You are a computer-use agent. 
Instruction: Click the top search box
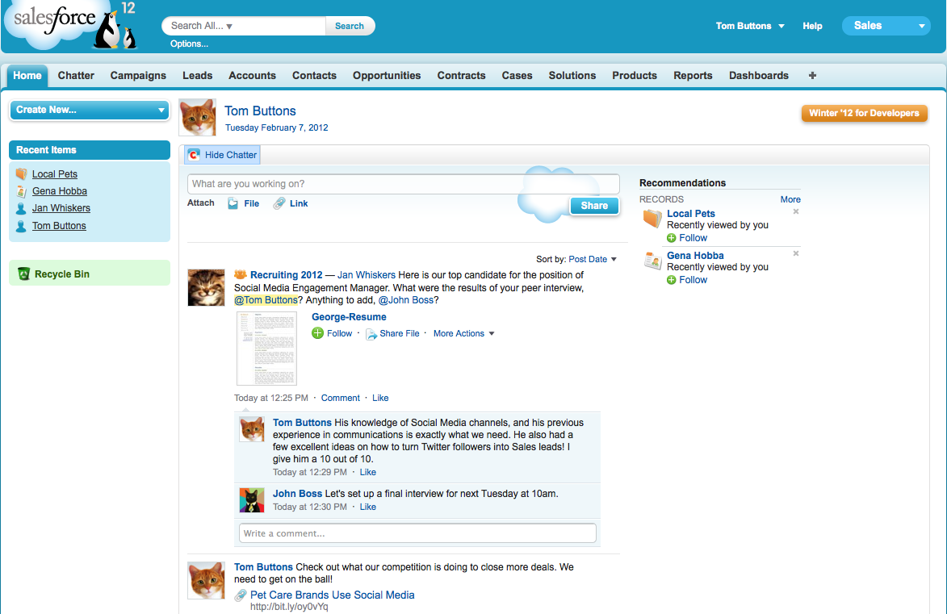tap(243, 26)
